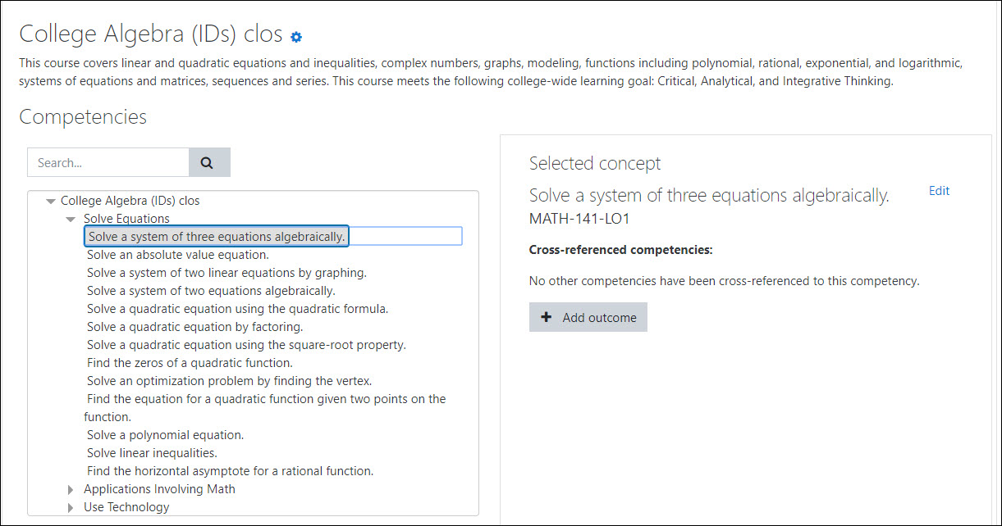Select "Solve an absolute value equation"
This screenshot has width=1002, height=526.
[178, 255]
